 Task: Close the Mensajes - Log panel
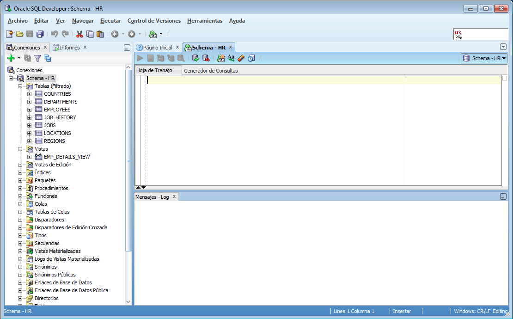tap(174, 196)
